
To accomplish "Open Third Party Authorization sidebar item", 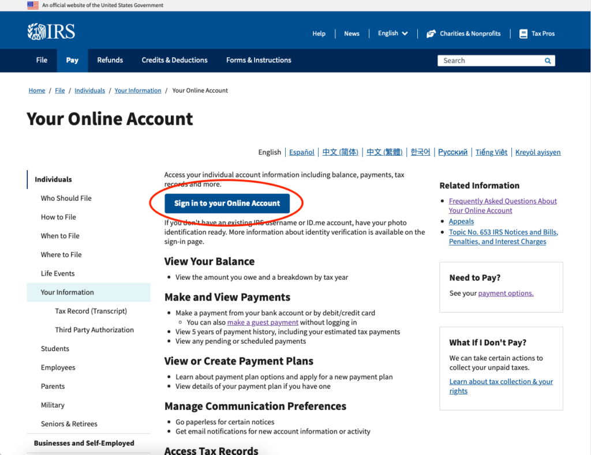I will click(x=94, y=330).
